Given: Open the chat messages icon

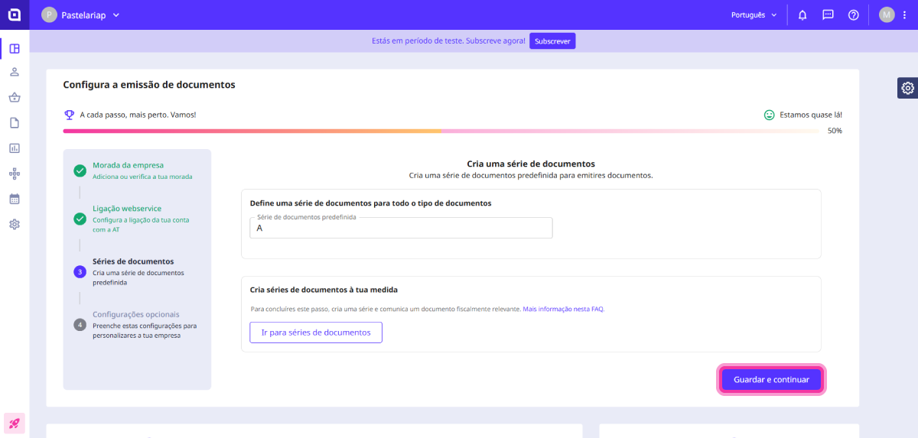Looking at the screenshot, I should click(828, 15).
